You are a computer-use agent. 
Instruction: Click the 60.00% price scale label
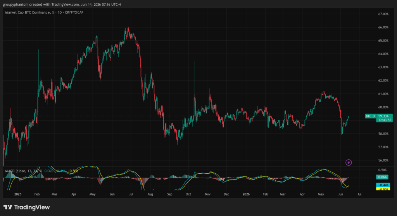pyautogui.click(x=383, y=107)
